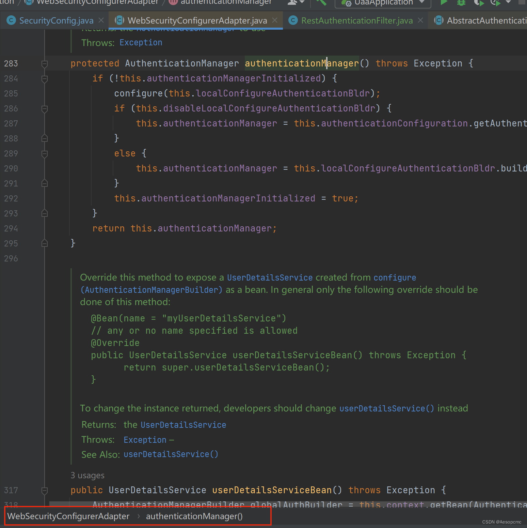Click the AuthenticationManager return type on line 283

(182, 63)
